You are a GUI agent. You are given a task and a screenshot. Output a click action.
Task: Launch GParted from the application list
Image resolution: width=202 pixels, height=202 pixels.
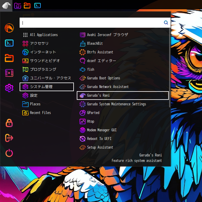pos(93,113)
